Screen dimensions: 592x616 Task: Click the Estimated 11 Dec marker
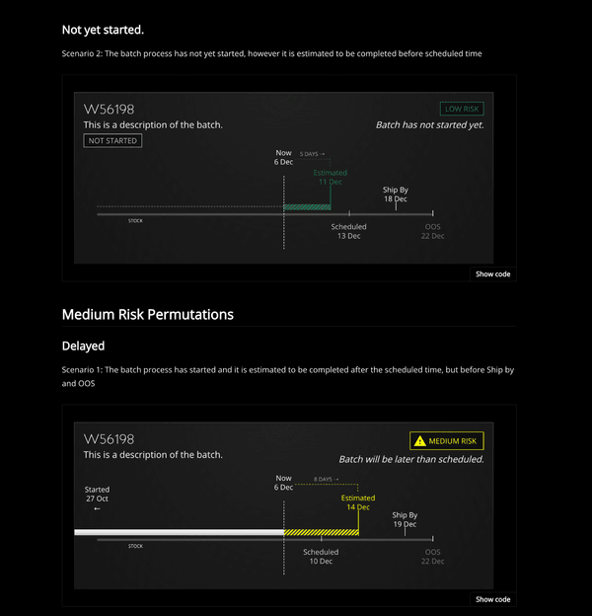(331, 177)
